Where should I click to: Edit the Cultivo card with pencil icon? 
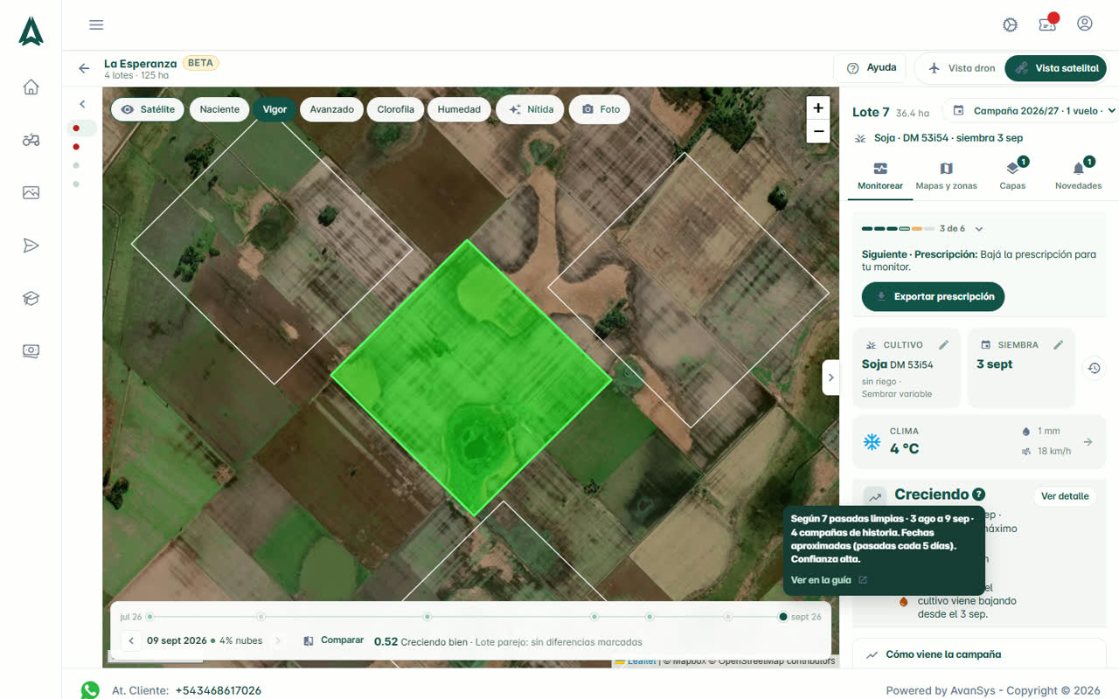click(944, 345)
